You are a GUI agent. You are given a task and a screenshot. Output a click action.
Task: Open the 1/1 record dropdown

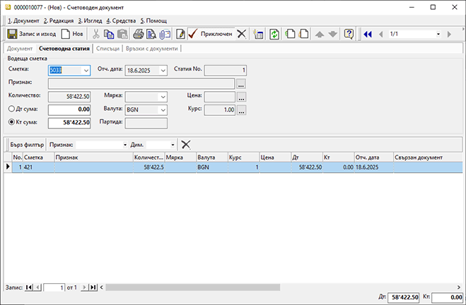[438, 34]
